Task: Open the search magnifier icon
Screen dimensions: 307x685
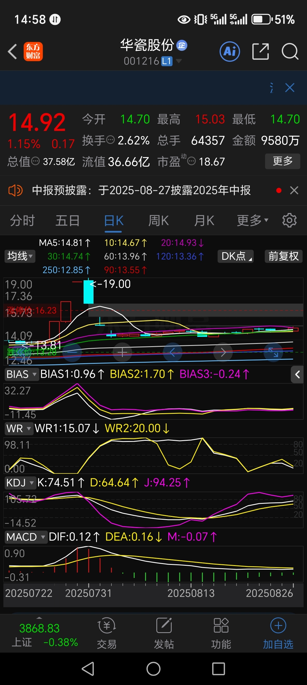Action: click(290, 52)
